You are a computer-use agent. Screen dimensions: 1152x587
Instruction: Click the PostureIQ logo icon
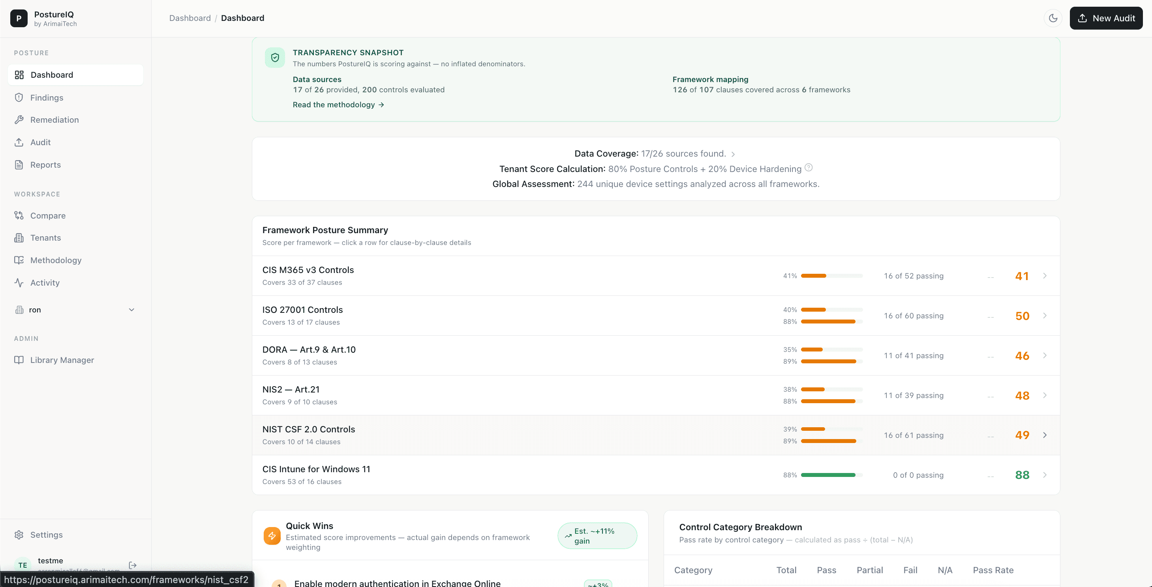click(19, 18)
